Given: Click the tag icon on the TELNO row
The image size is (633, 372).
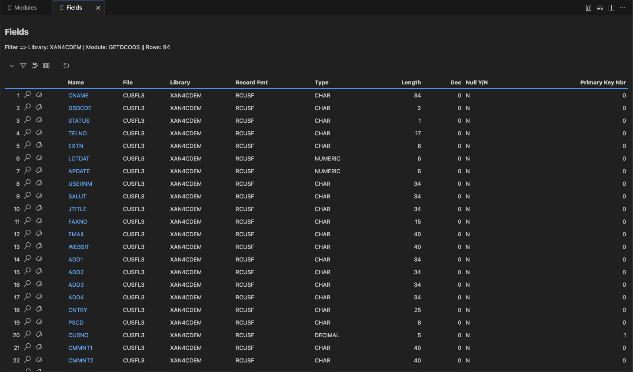Looking at the screenshot, I should (39, 132).
